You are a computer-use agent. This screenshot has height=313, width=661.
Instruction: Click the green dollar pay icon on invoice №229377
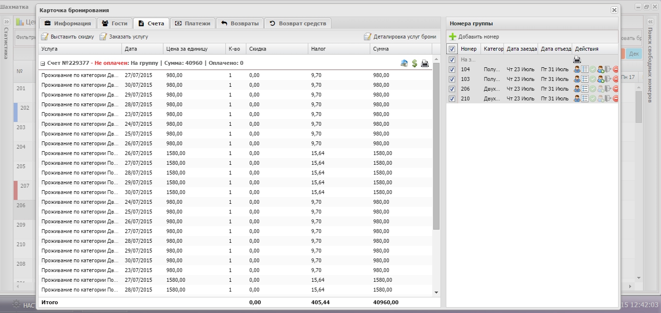(415, 63)
